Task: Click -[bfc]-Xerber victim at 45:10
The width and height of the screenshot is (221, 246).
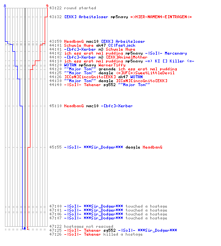Action: click(x=117, y=106)
